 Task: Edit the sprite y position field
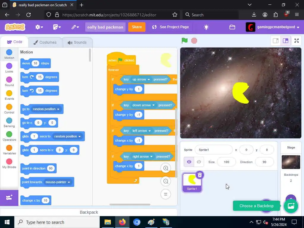[x=267, y=150]
